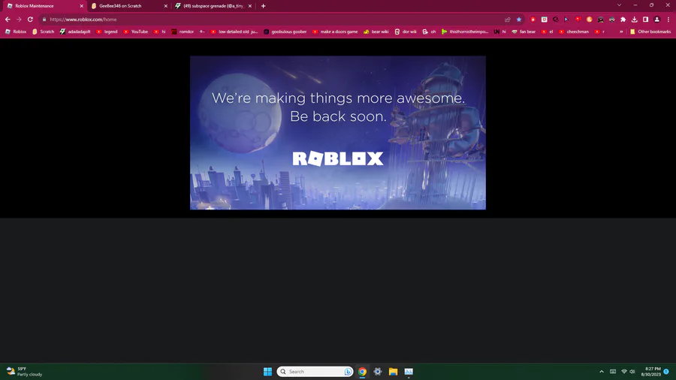This screenshot has width=676, height=380.
Task: Expand hidden bookmarks with double chevron
Action: (621, 32)
